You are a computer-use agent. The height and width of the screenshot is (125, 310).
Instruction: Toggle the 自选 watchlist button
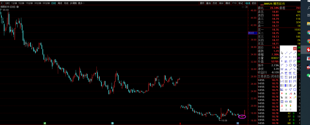tap(248, 3)
